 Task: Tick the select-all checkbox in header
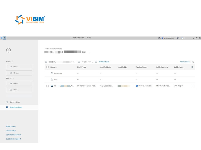tap(47, 67)
